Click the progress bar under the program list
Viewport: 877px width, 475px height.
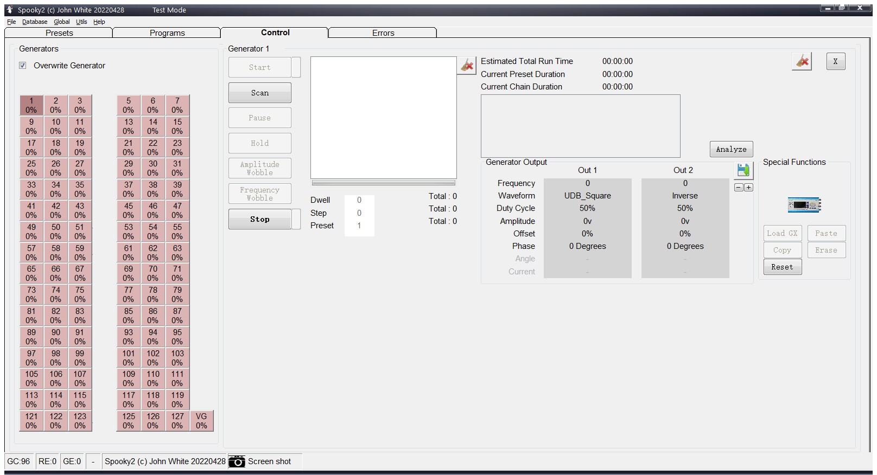point(383,183)
